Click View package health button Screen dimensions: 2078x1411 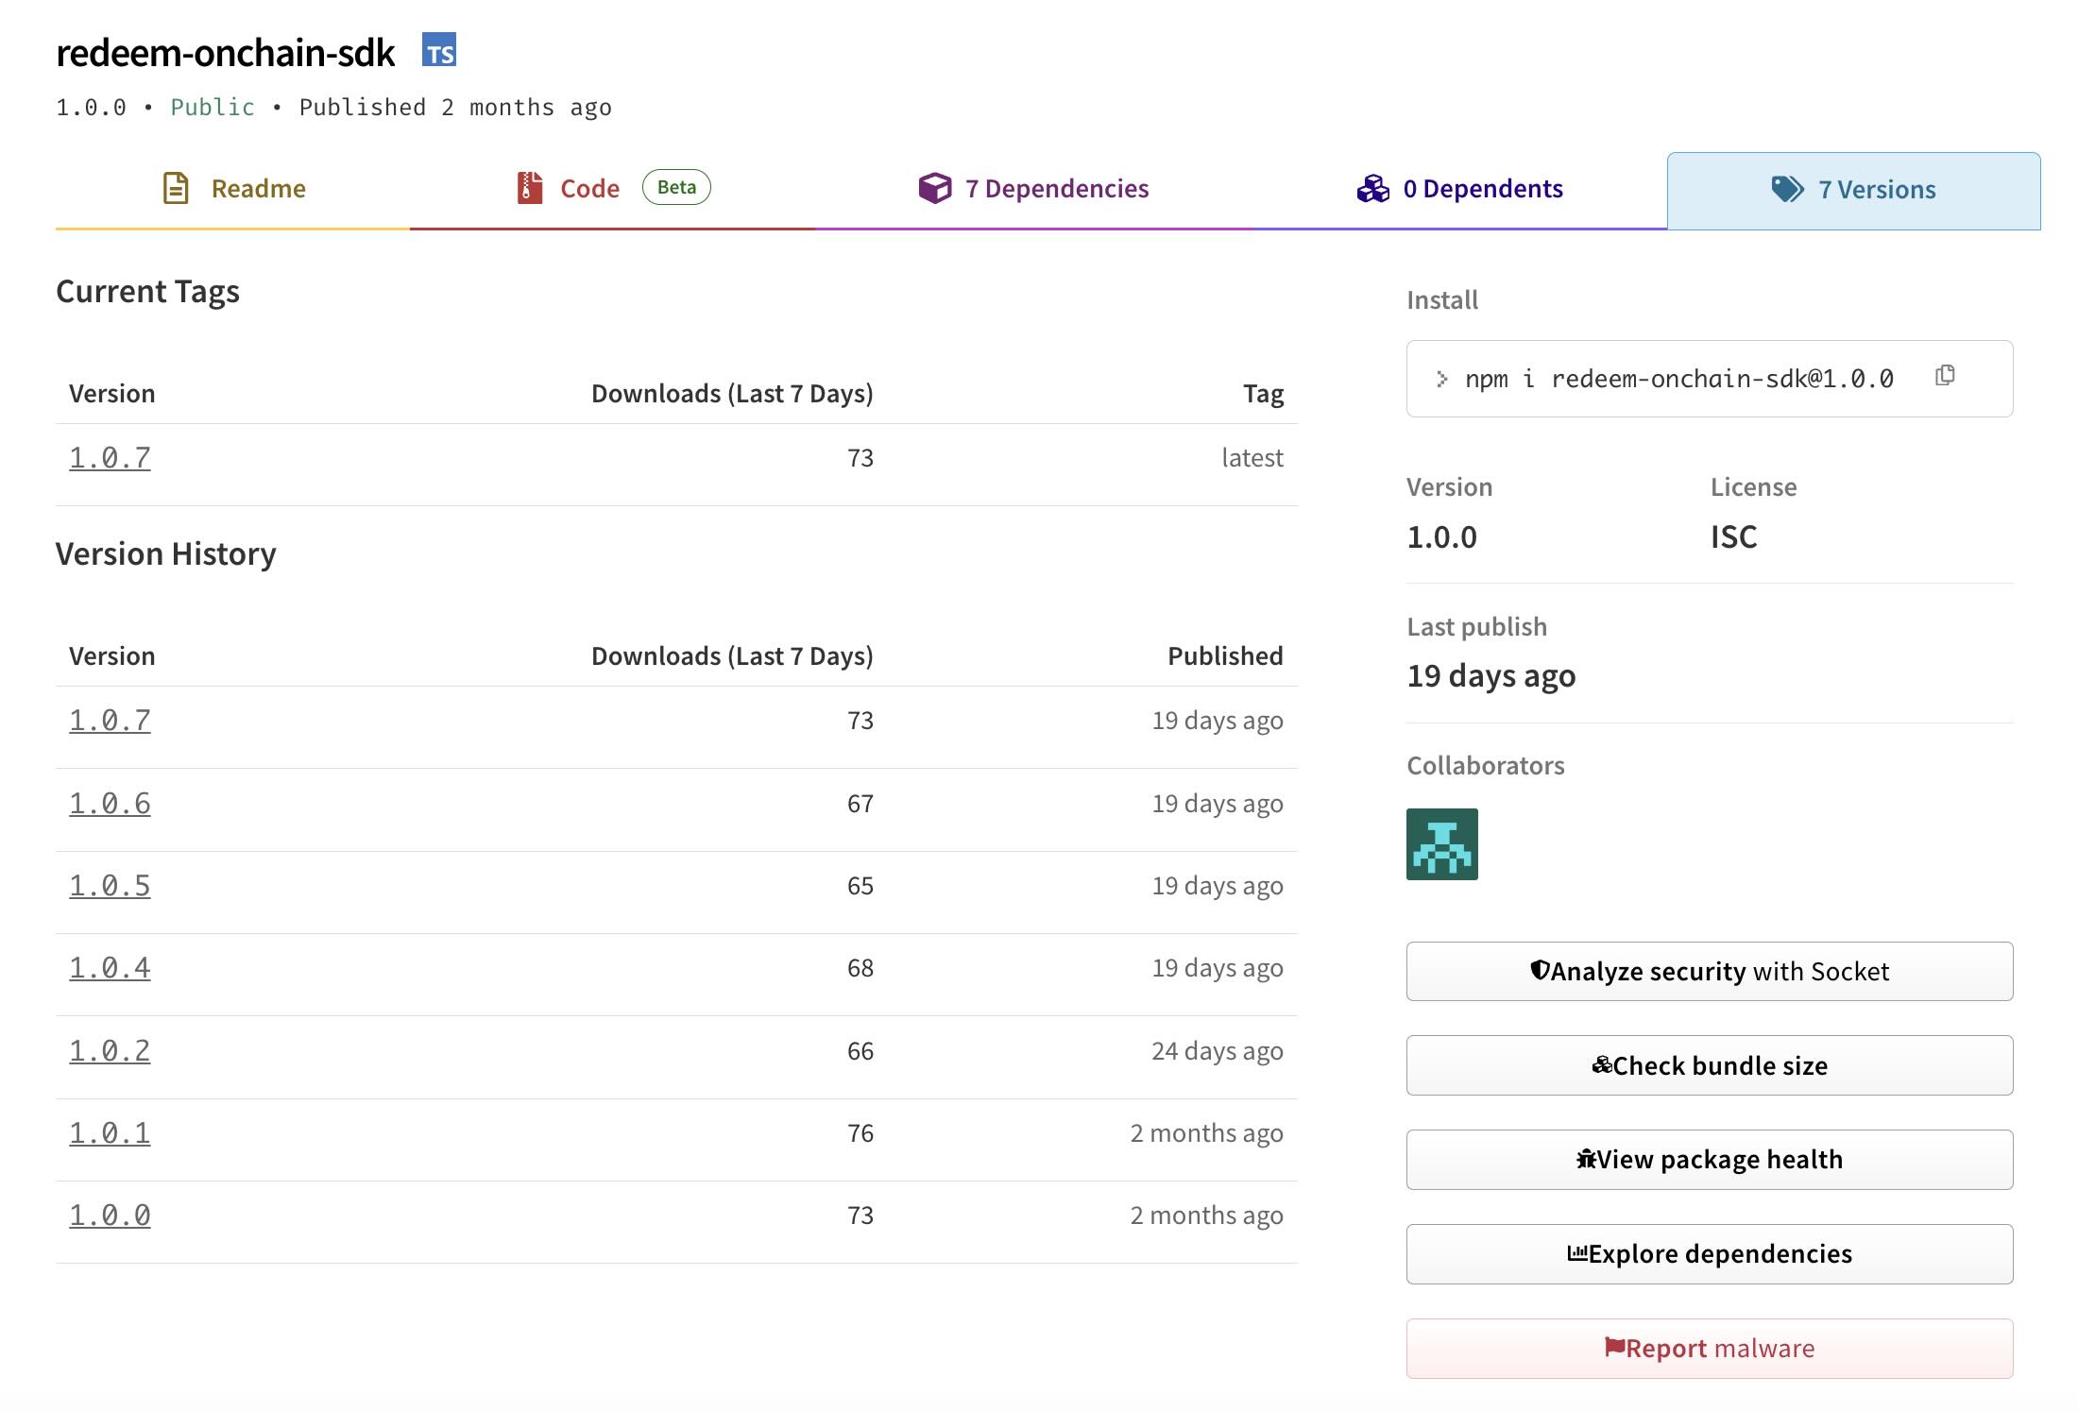click(x=1710, y=1160)
